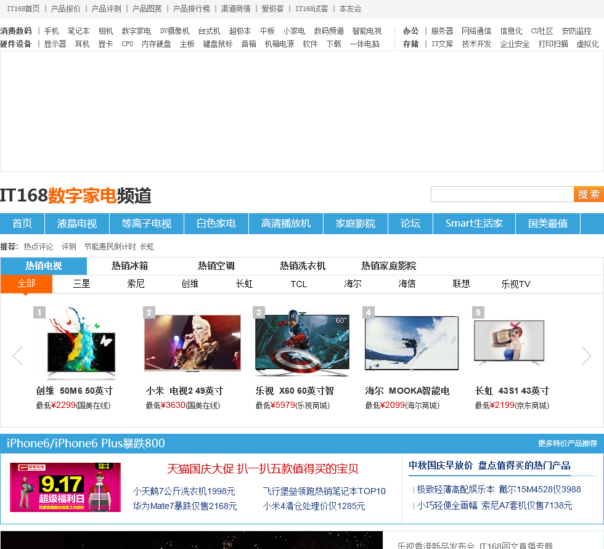Image resolution: width=604 pixels, height=549 pixels.
Task: Open 产品报价 top link
Action: (x=65, y=9)
